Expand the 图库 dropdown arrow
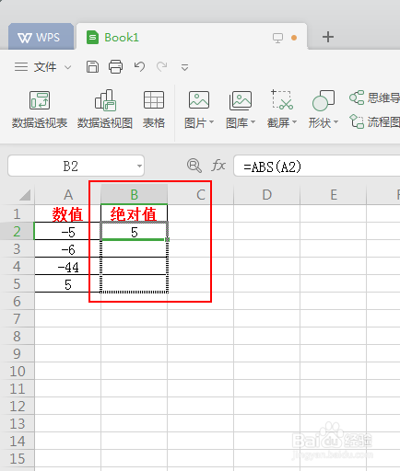This screenshot has width=400, height=471. coord(253,122)
